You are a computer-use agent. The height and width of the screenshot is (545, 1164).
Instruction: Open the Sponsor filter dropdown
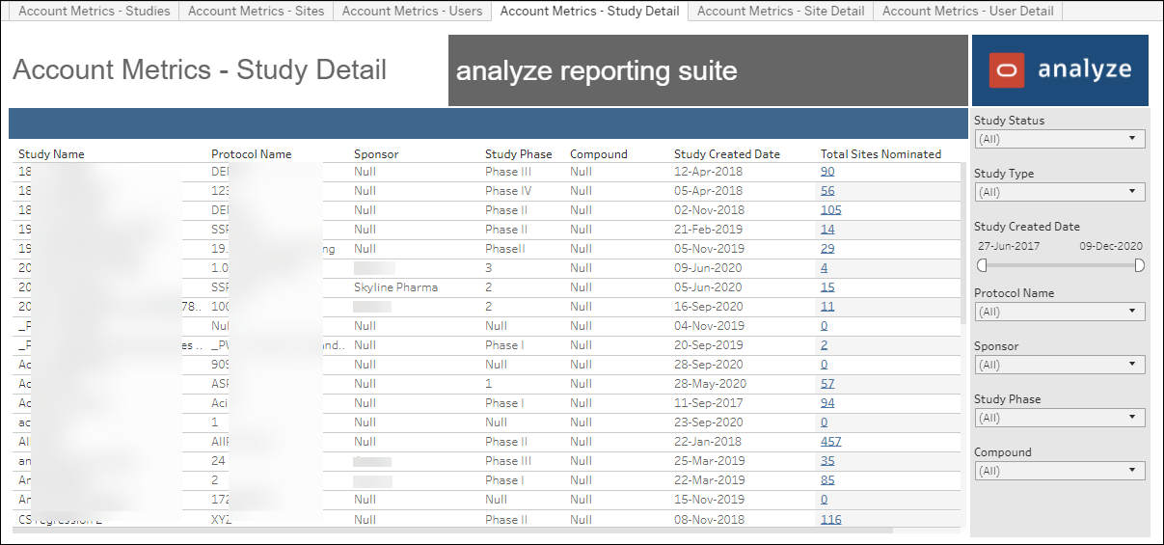1060,365
